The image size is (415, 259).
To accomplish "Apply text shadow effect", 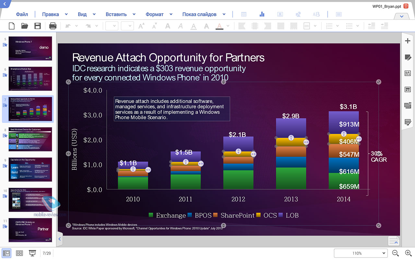I will click(207, 26).
